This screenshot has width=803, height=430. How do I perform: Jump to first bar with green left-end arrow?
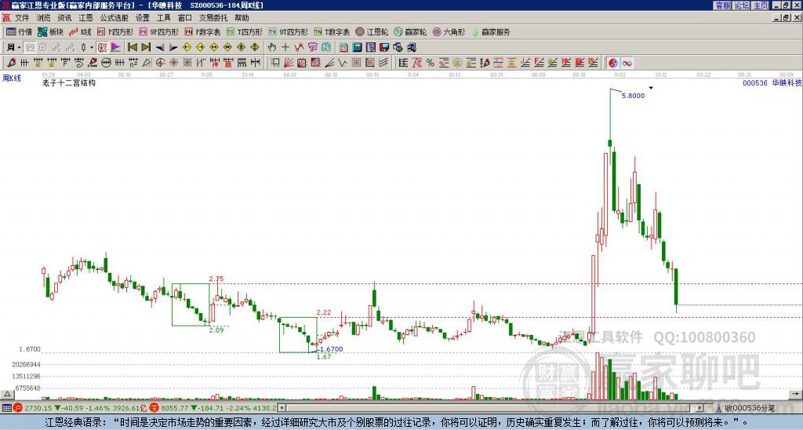click(132, 48)
